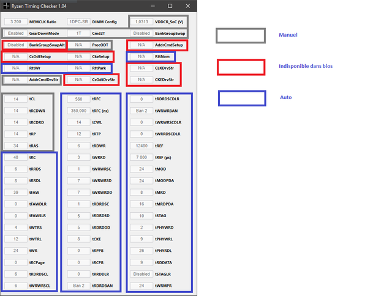Click the BankGroupSwap Disabled field
Screen dimensions: 392x296
click(x=141, y=33)
